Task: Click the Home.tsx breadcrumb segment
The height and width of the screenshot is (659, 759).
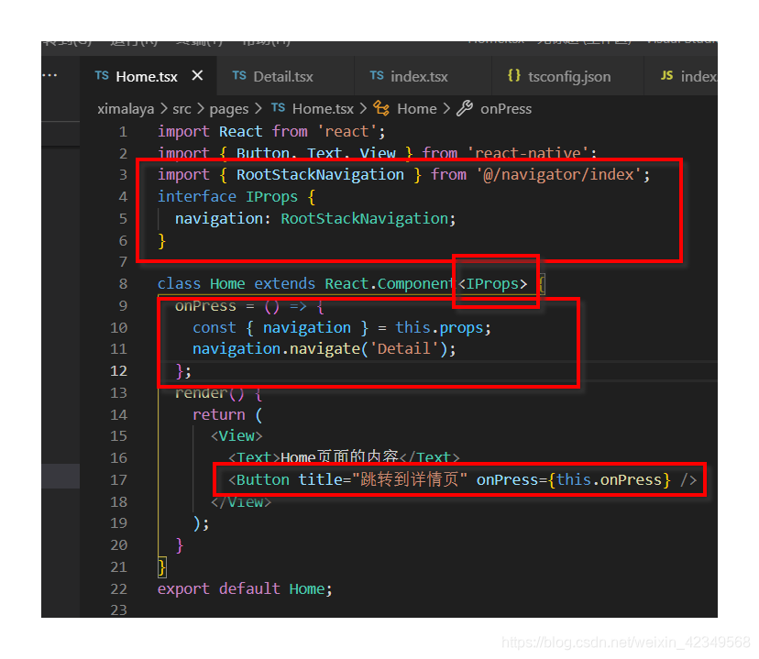Action: (x=323, y=109)
